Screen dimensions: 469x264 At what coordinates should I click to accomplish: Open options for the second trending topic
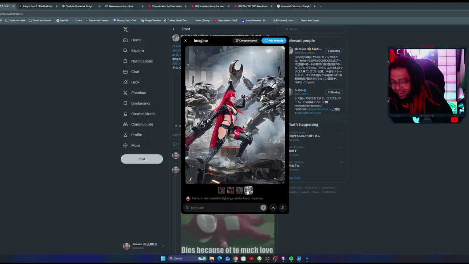click(341, 148)
